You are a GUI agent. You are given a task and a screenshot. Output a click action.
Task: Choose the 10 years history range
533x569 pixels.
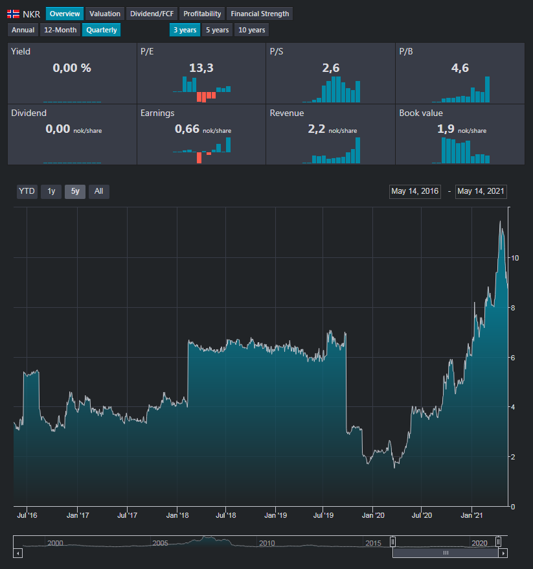tap(251, 30)
